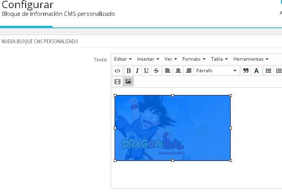Open the Herramientas menu

251,59
